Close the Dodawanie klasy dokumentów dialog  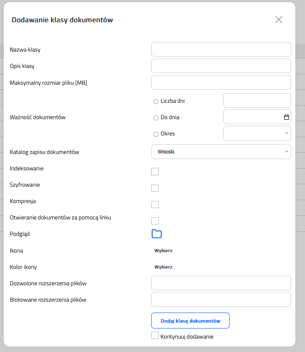click(279, 19)
